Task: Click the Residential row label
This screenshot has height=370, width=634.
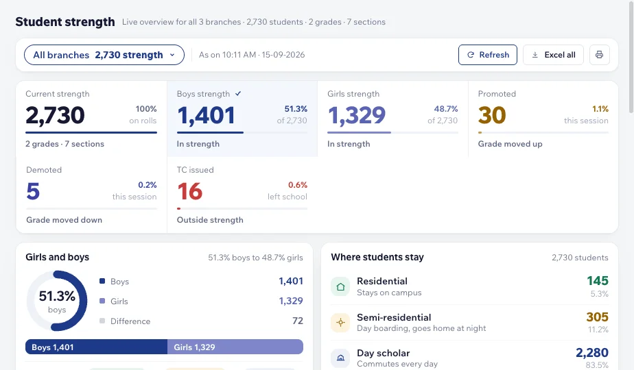Action: [x=382, y=281]
